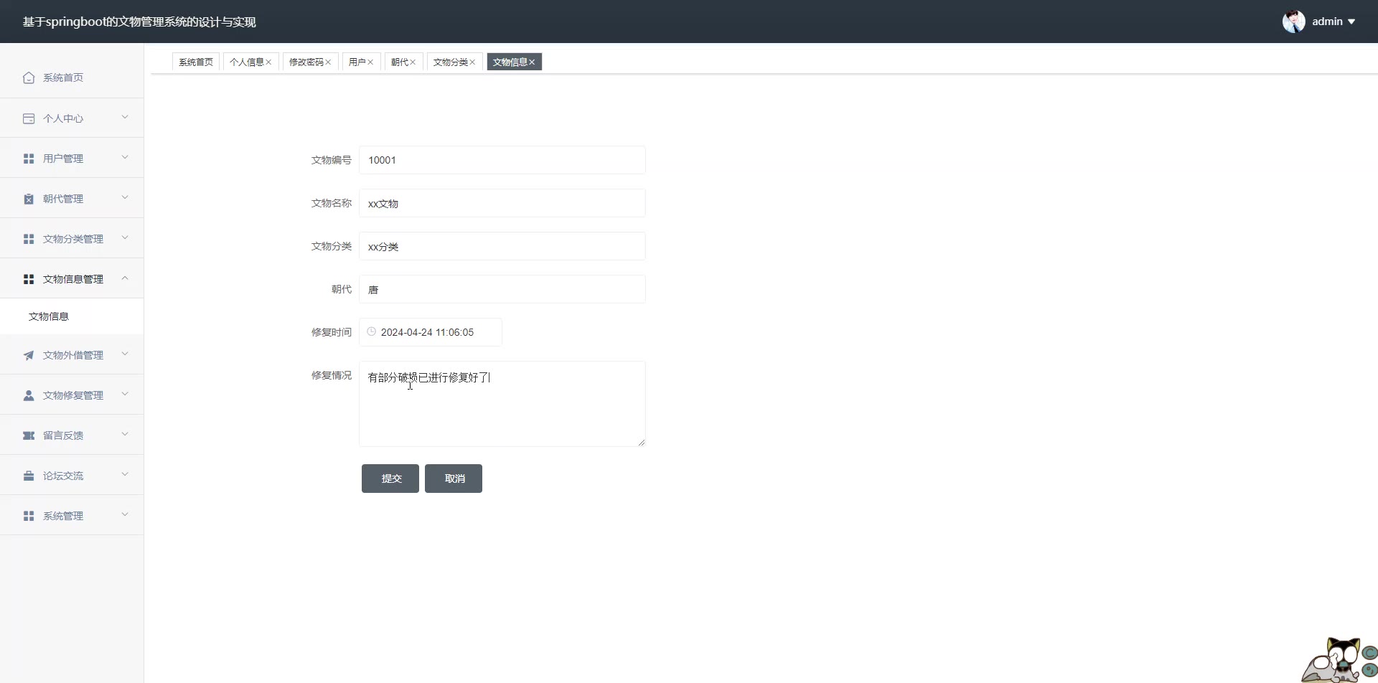Expand the 论坛交流 menu chevron
1378x683 pixels.
[125, 474]
